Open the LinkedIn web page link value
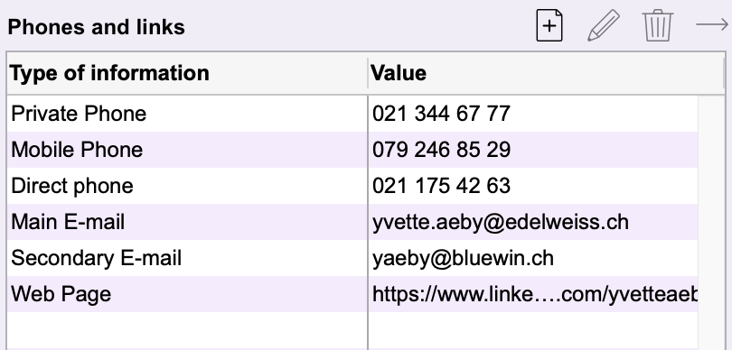Viewport: 732px width, 350px height. pyautogui.click(x=535, y=294)
